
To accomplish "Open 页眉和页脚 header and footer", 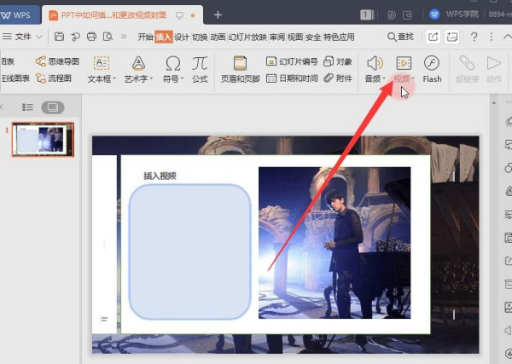I will (241, 69).
